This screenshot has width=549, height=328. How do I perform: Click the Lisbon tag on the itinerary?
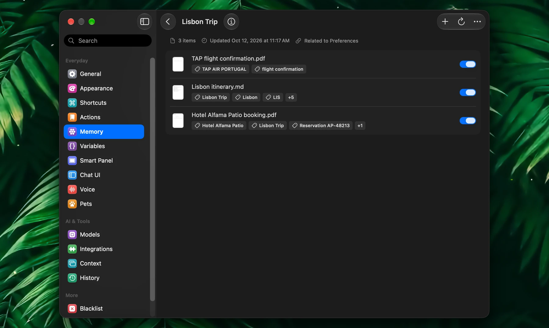click(x=246, y=97)
